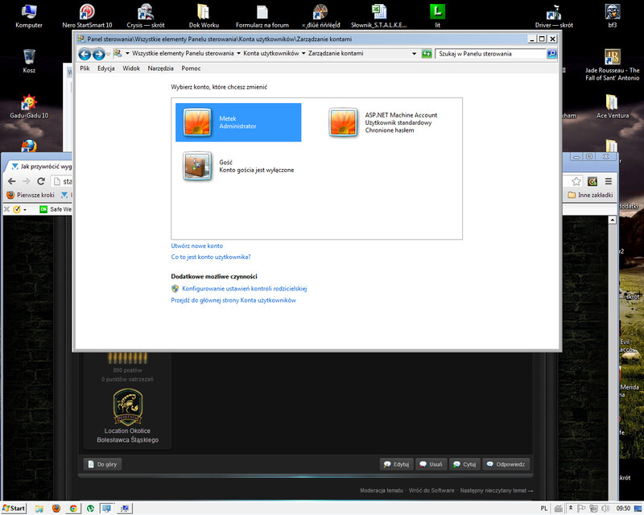
Task: Open Firefox from the taskbar quick launch
Action: point(56,509)
